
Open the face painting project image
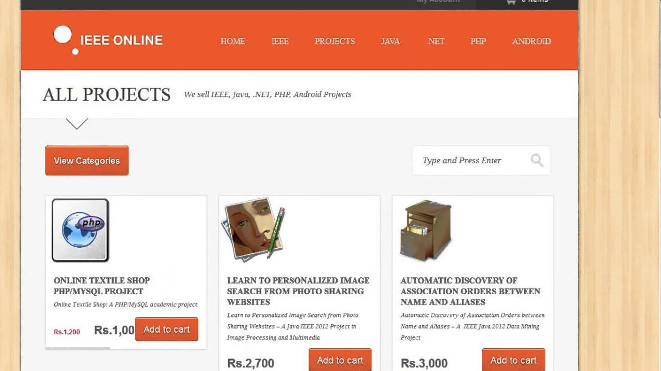[253, 229]
